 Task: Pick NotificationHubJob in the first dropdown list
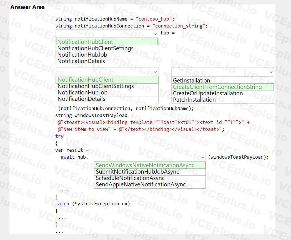point(107,55)
